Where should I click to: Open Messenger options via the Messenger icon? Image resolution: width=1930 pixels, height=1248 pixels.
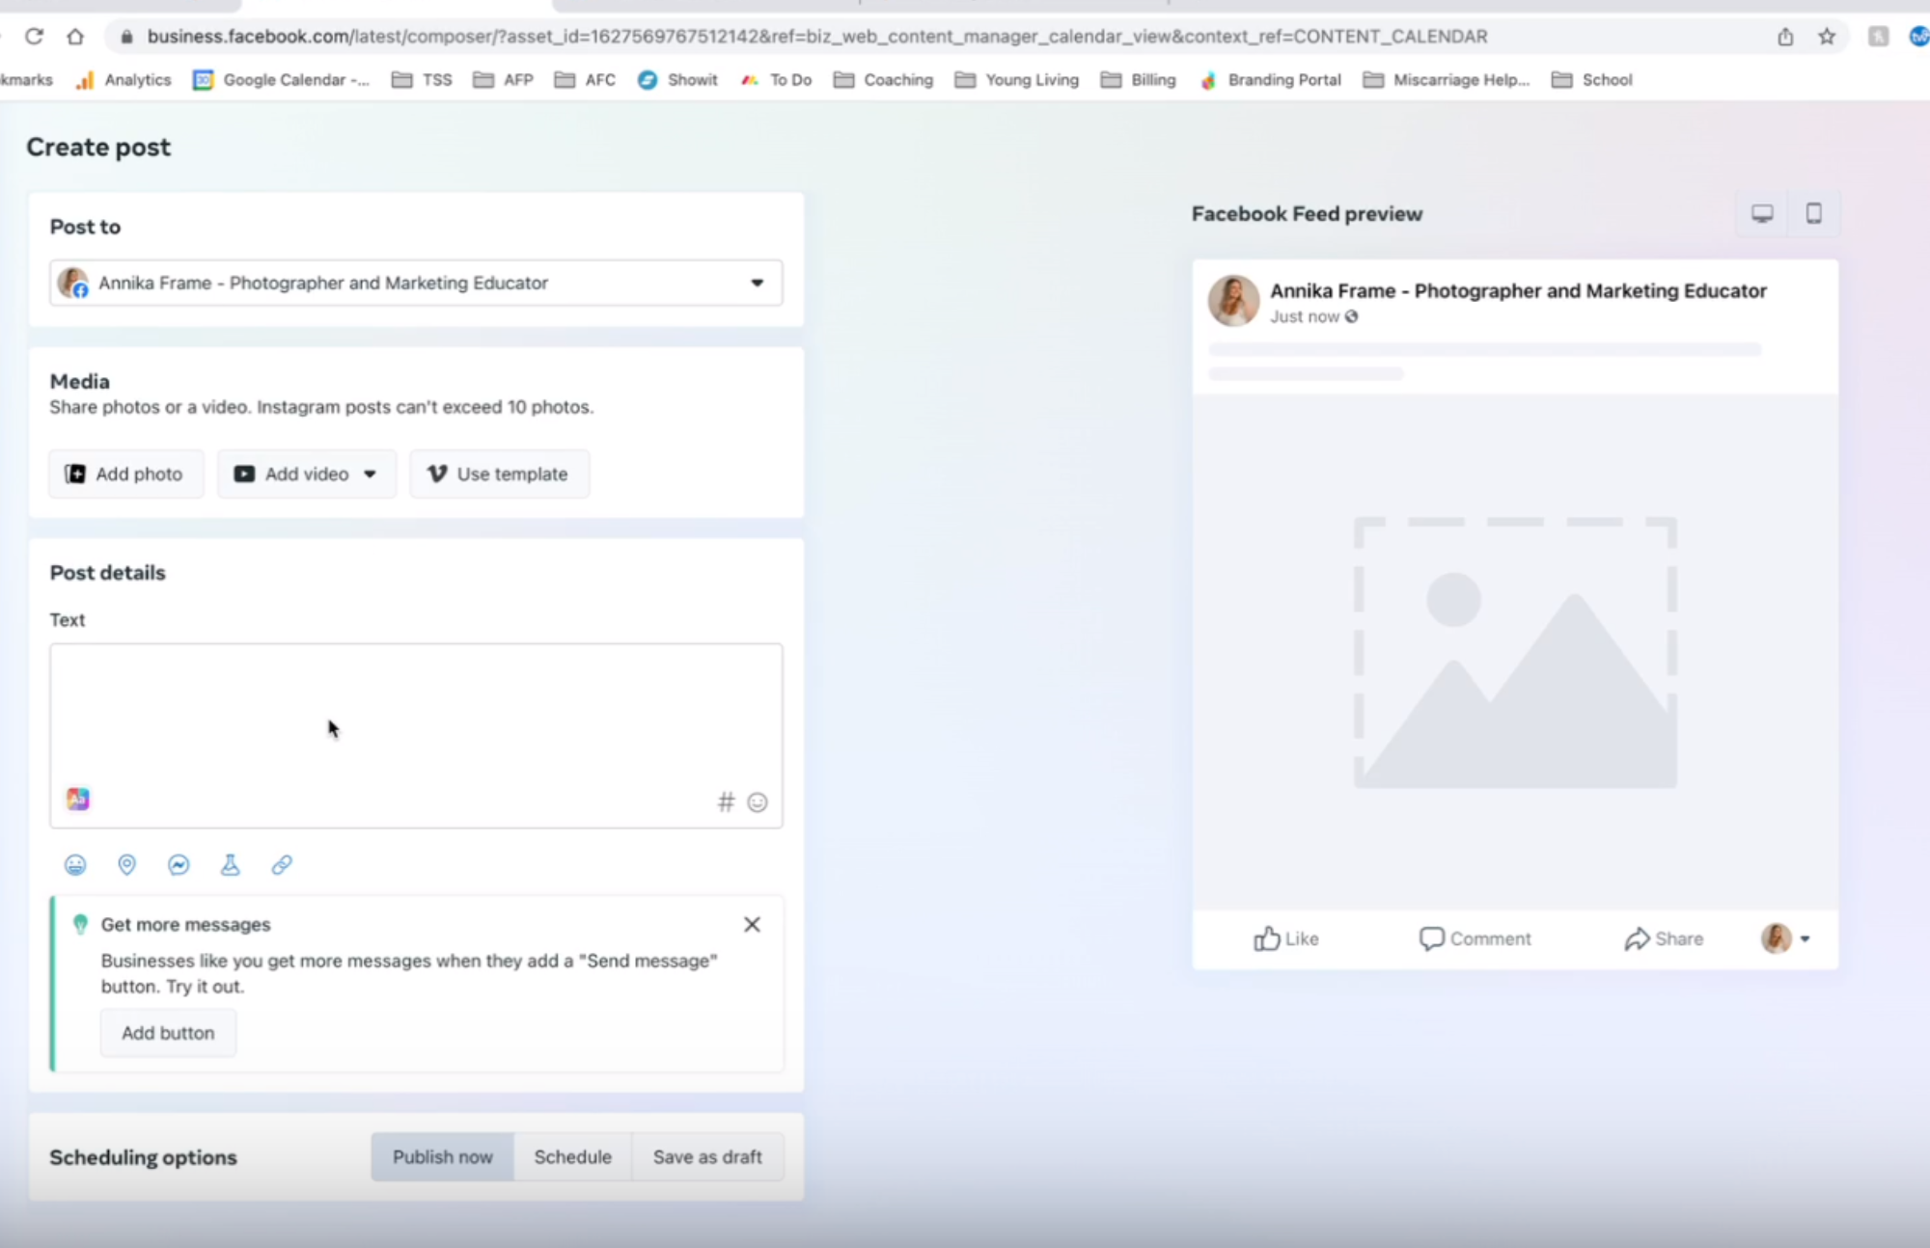178,864
